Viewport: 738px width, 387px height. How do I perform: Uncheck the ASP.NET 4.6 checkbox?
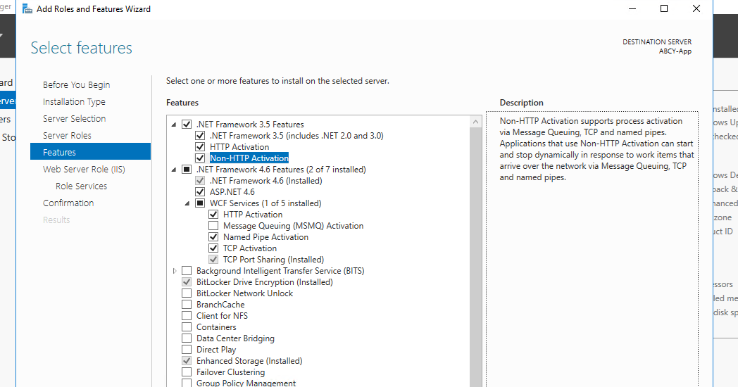pos(200,192)
